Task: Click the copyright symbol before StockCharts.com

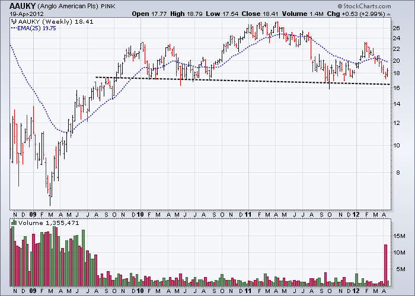Action: coord(340,7)
